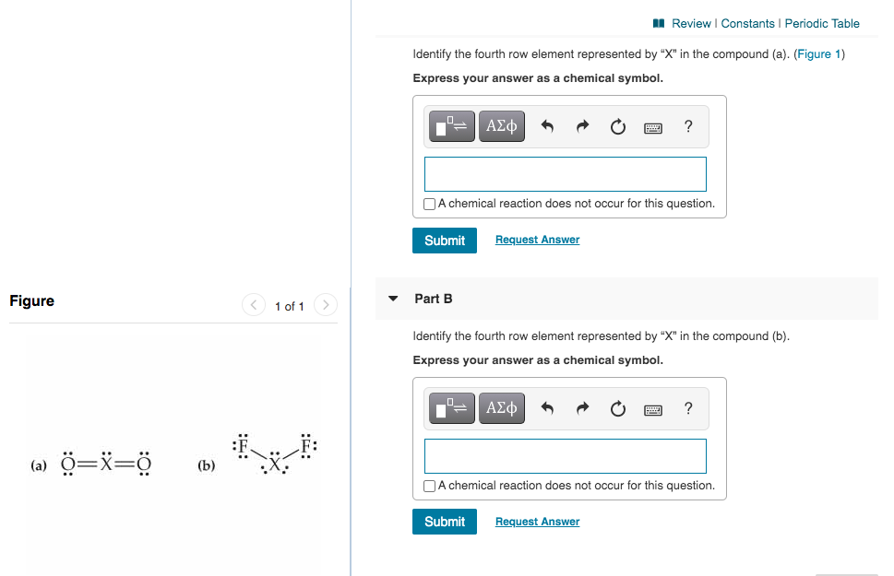
Task: Open answer formatting help in Part A
Action: coord(687,126)
